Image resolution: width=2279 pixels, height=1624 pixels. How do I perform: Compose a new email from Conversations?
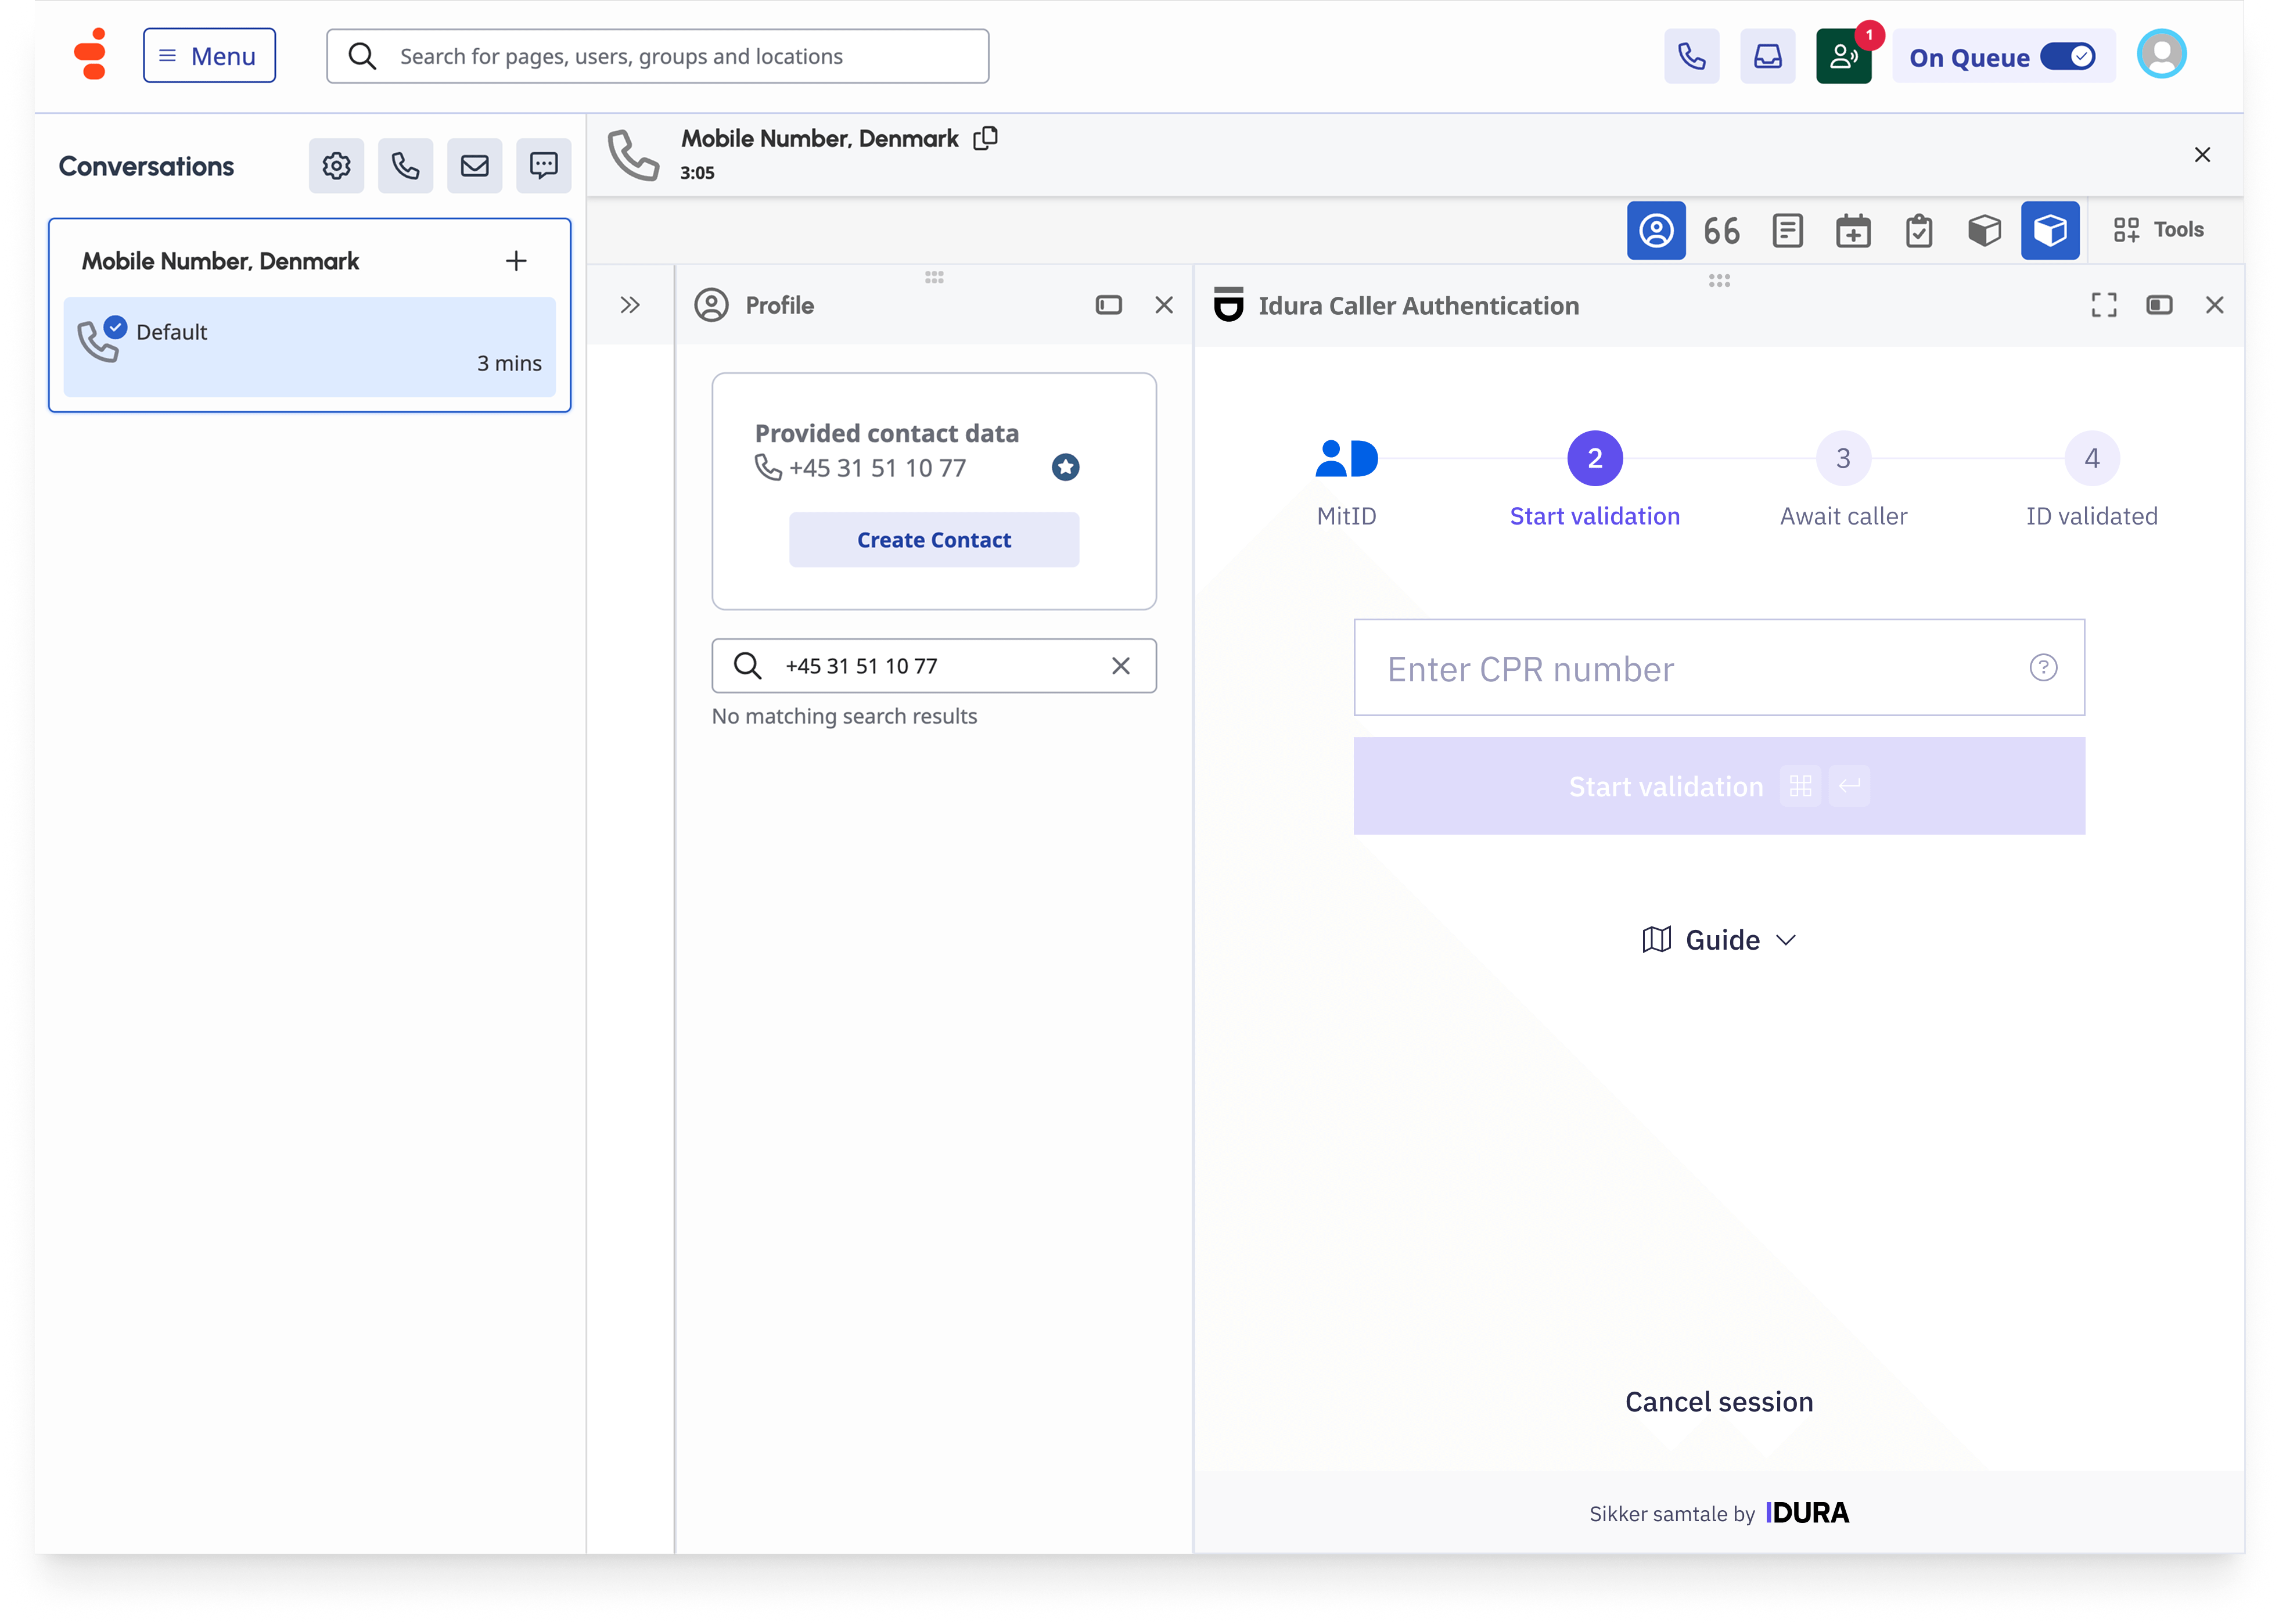[x=474, y=166]
